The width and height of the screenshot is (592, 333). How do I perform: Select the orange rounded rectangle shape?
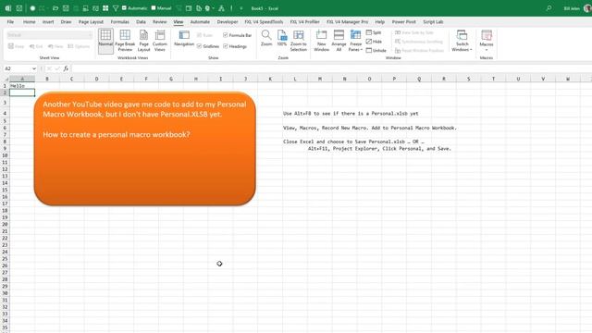(144, 149)
